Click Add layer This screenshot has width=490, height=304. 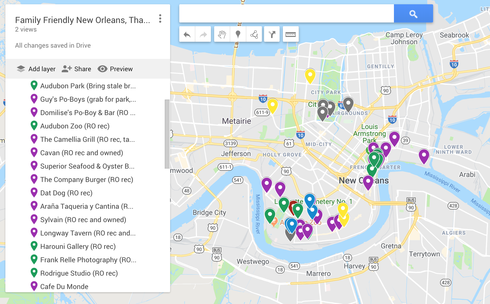(x=36, y=69)
